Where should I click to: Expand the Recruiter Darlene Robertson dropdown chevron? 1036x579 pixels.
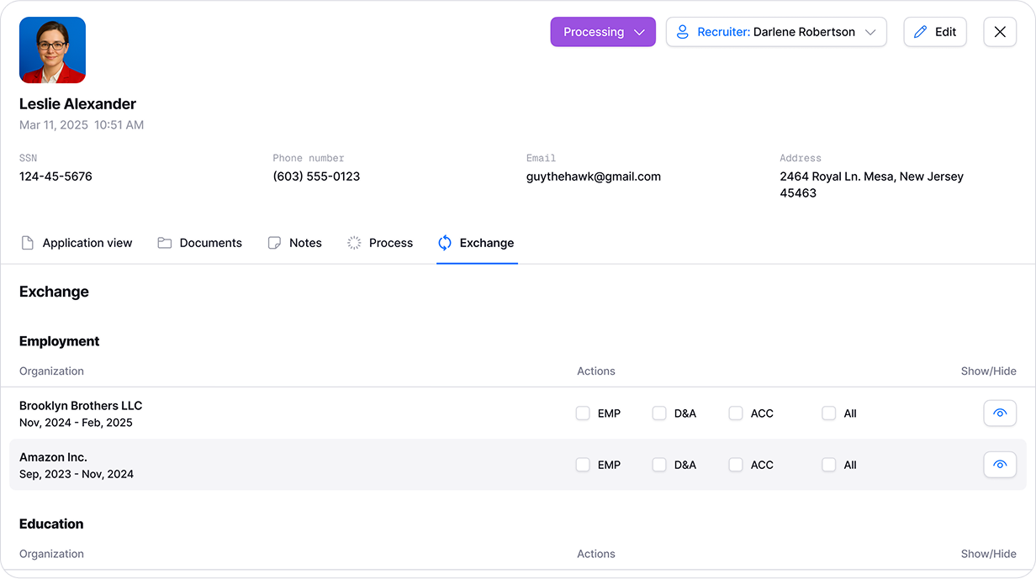(x=870, y=32)
